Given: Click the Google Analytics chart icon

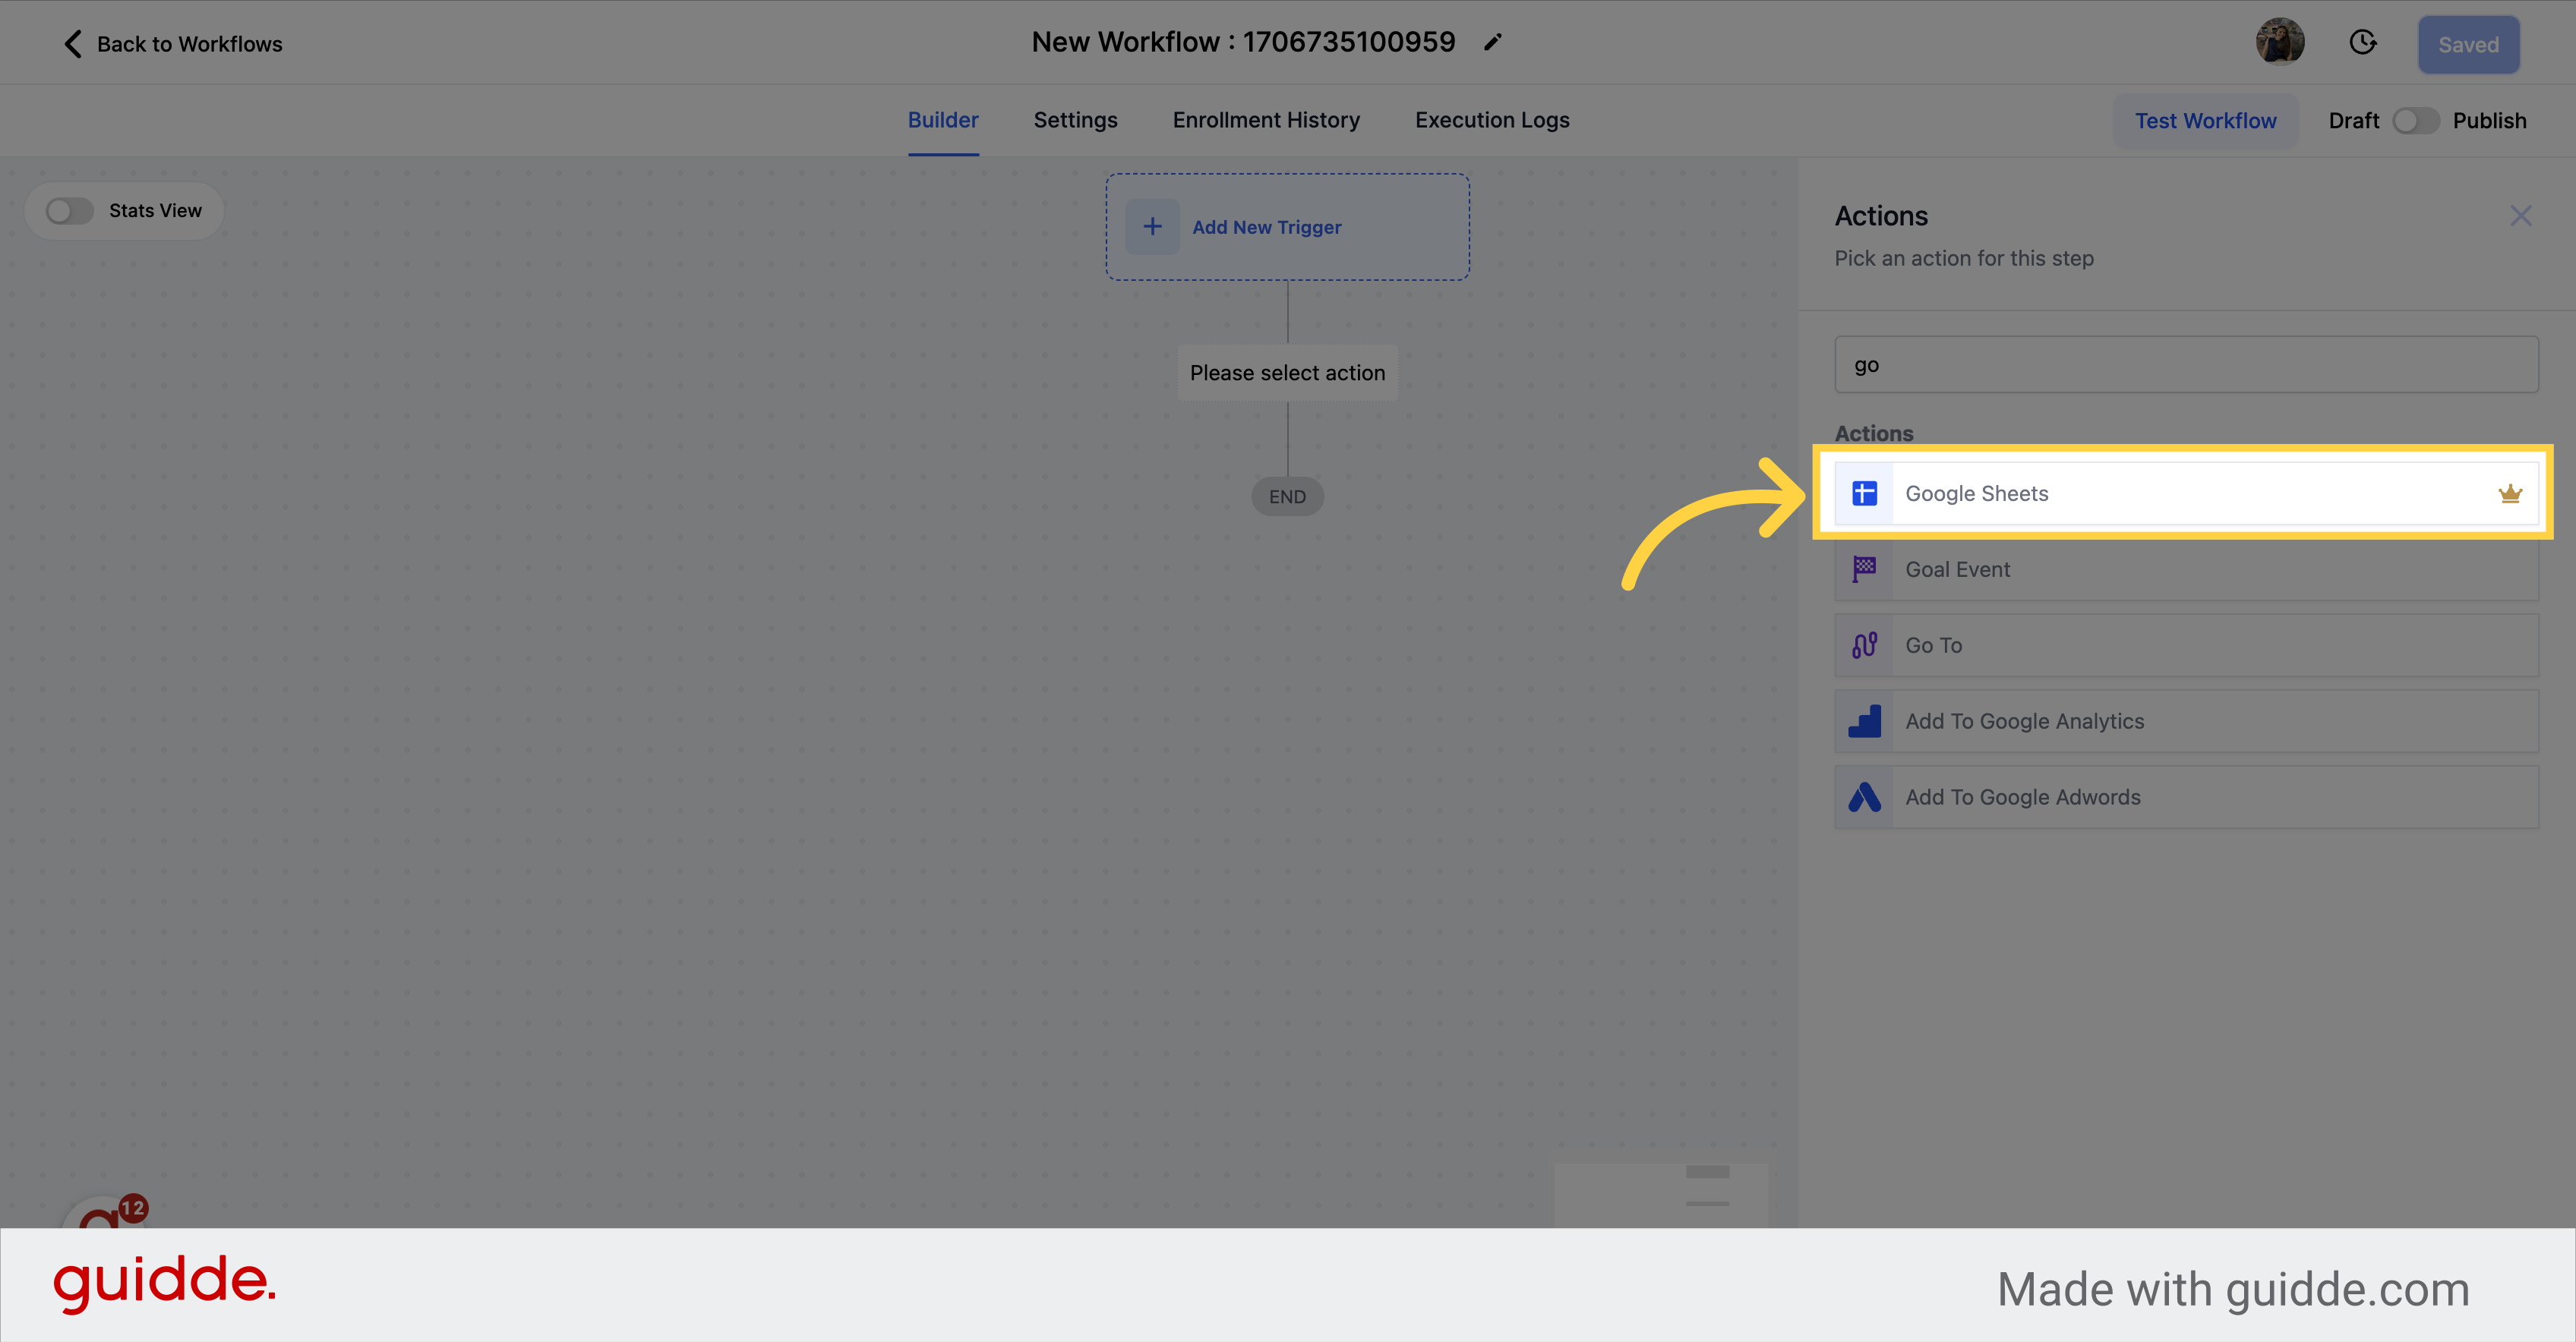Looking at the screenshot, I should coord(1864,720).
